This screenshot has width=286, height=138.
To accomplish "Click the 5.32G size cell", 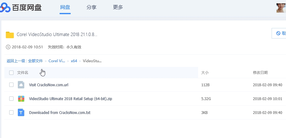I will tap(206, 99).
